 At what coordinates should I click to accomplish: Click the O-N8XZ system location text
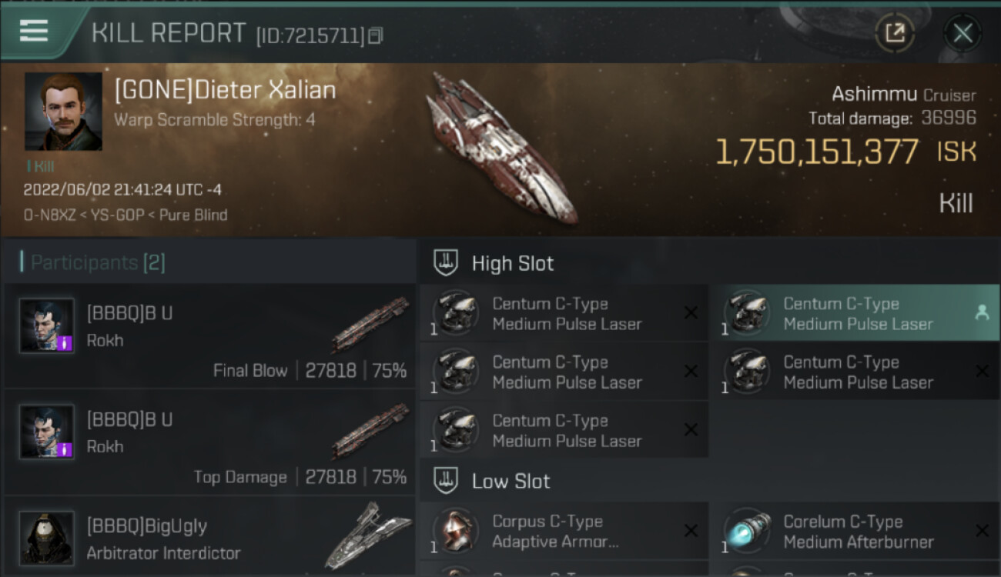coord(51,215)
